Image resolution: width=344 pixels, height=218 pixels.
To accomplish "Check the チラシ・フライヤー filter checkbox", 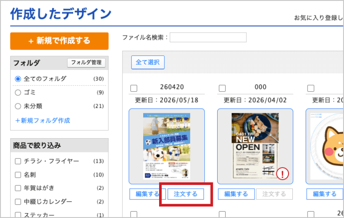I will pyautogui.click(x=18, y=161).
